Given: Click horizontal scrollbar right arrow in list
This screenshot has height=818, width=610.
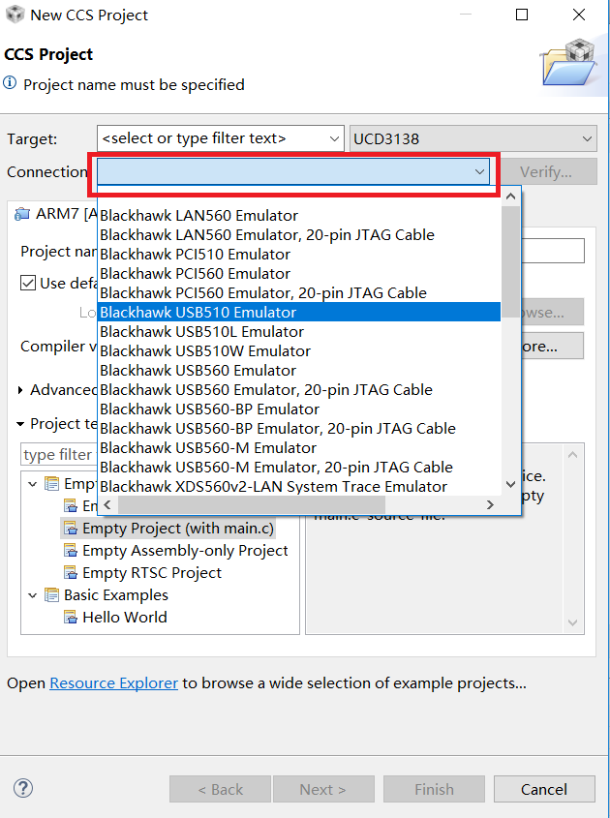Looking at the screenshot, I should click(490, 504).
